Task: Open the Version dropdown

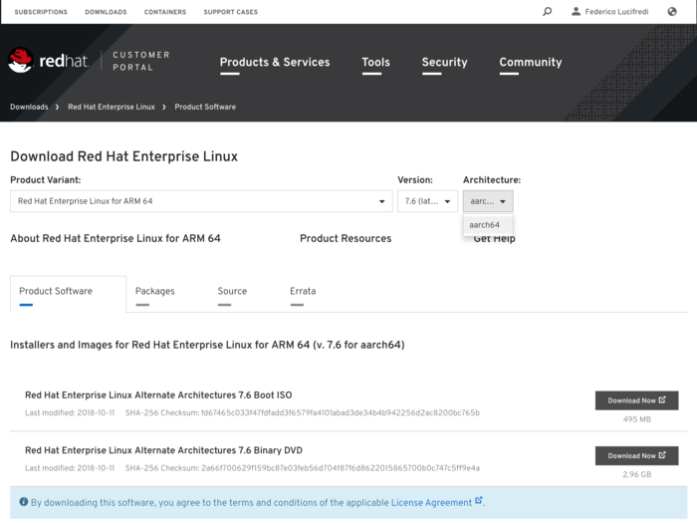Action: click(427, 201)
